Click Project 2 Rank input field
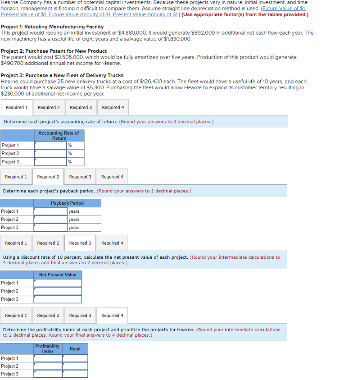 (75, 366)
